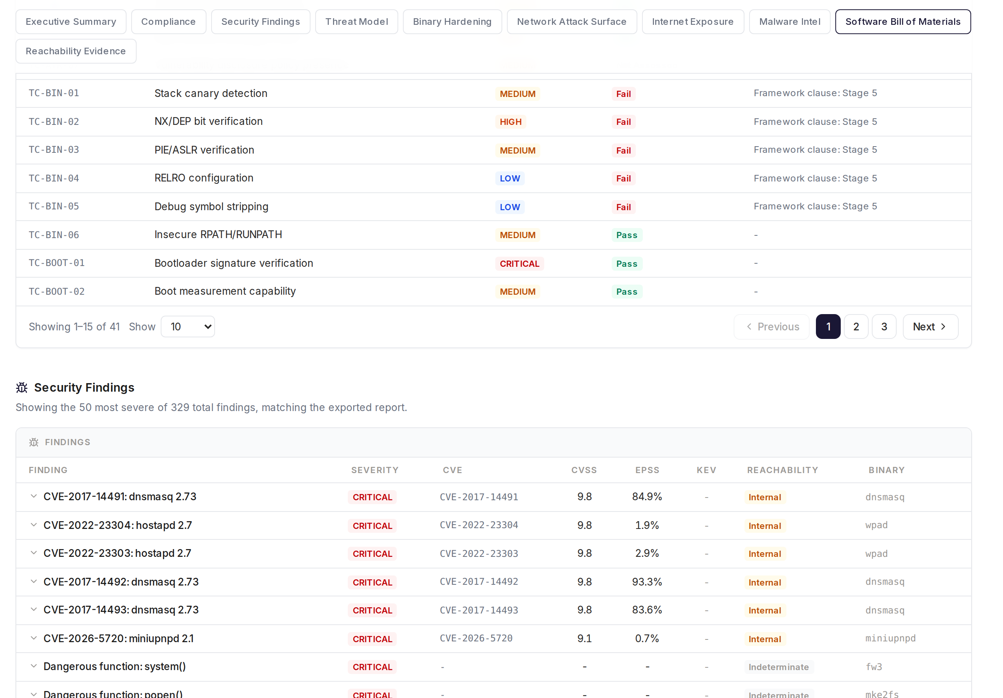Click the Next page button
This screenshot has width=1003, height=698.
(930, 327)
